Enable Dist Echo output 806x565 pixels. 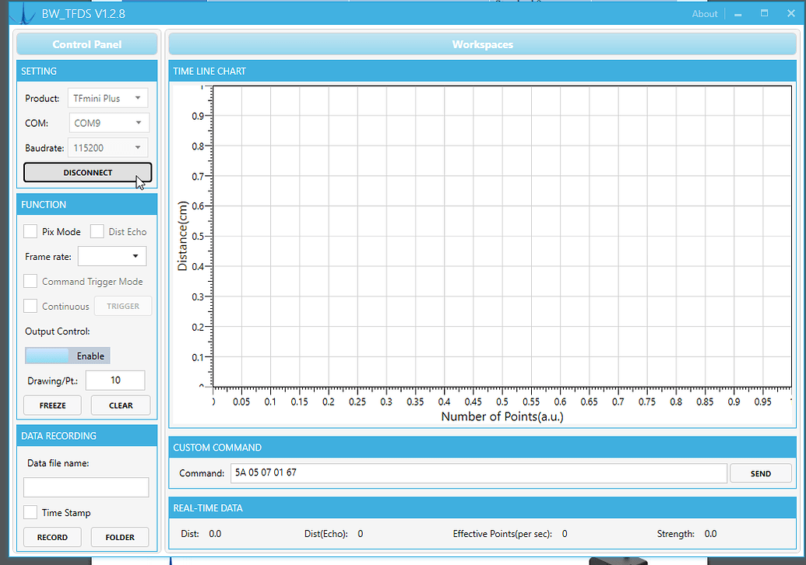click(x=97, y=231)
